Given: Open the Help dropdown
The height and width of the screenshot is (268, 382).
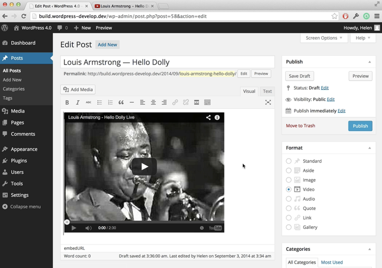Looking at the screenshot, I should tap(363, 38).
